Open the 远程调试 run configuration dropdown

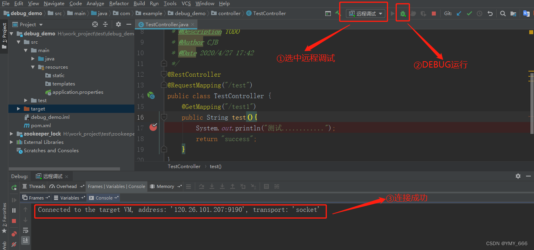pyautogui.click(x=366, y=14)
